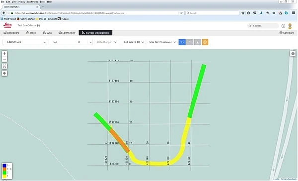This screenshot has width=298, height=181.
Task: Open the help question mark icon
Action: [x=283, y=26]
